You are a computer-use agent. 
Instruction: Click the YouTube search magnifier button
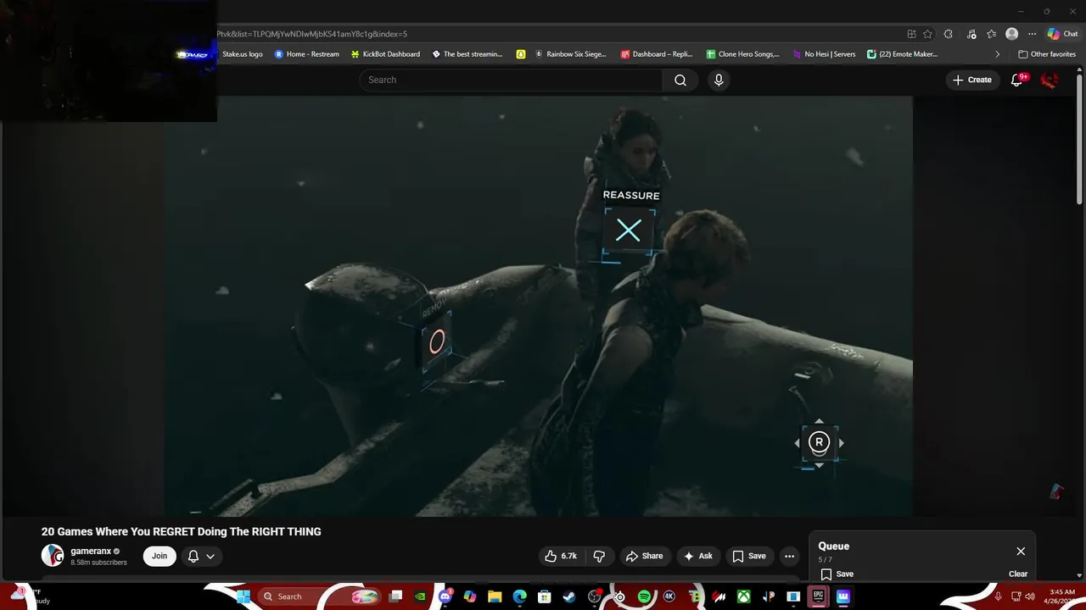680,80
